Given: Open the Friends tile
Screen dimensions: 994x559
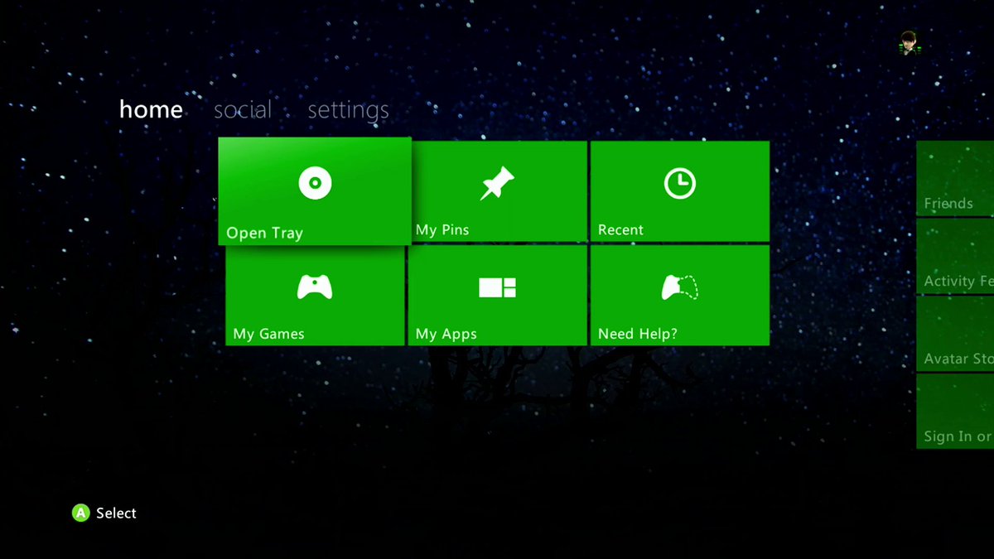Looking at the screenshot, I should pyautogui.click(x=955, y=179).
